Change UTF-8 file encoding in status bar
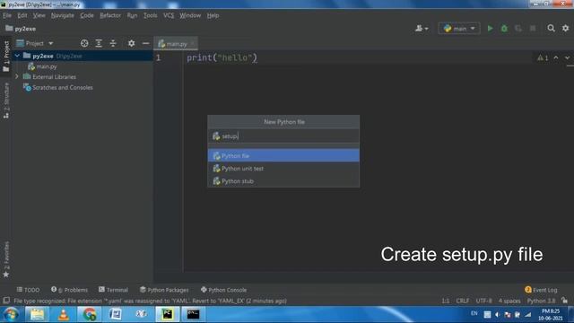 pos(484,301)
